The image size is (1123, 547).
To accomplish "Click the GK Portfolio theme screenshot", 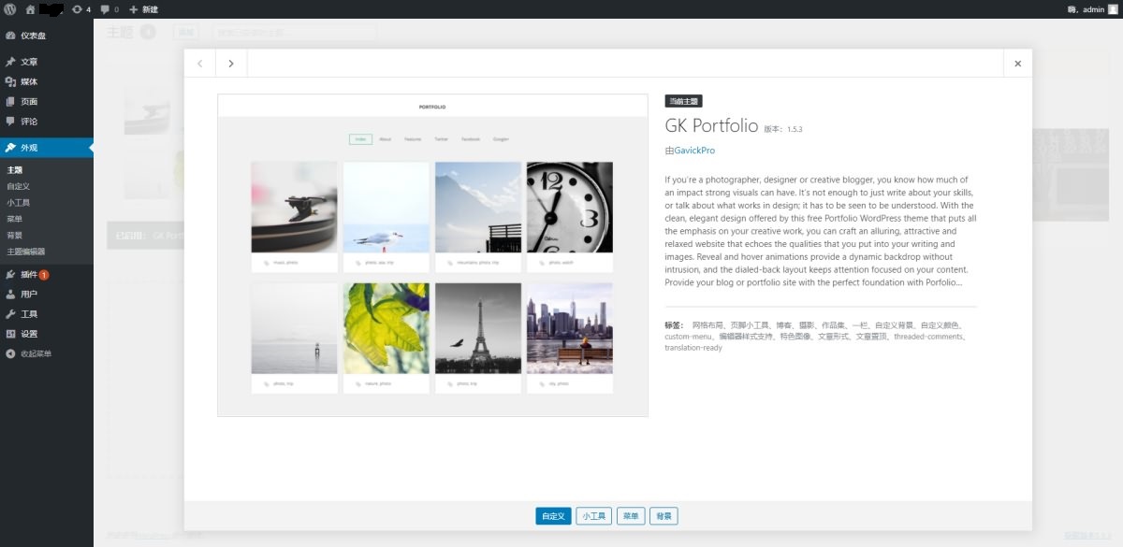I will point(432,255).
